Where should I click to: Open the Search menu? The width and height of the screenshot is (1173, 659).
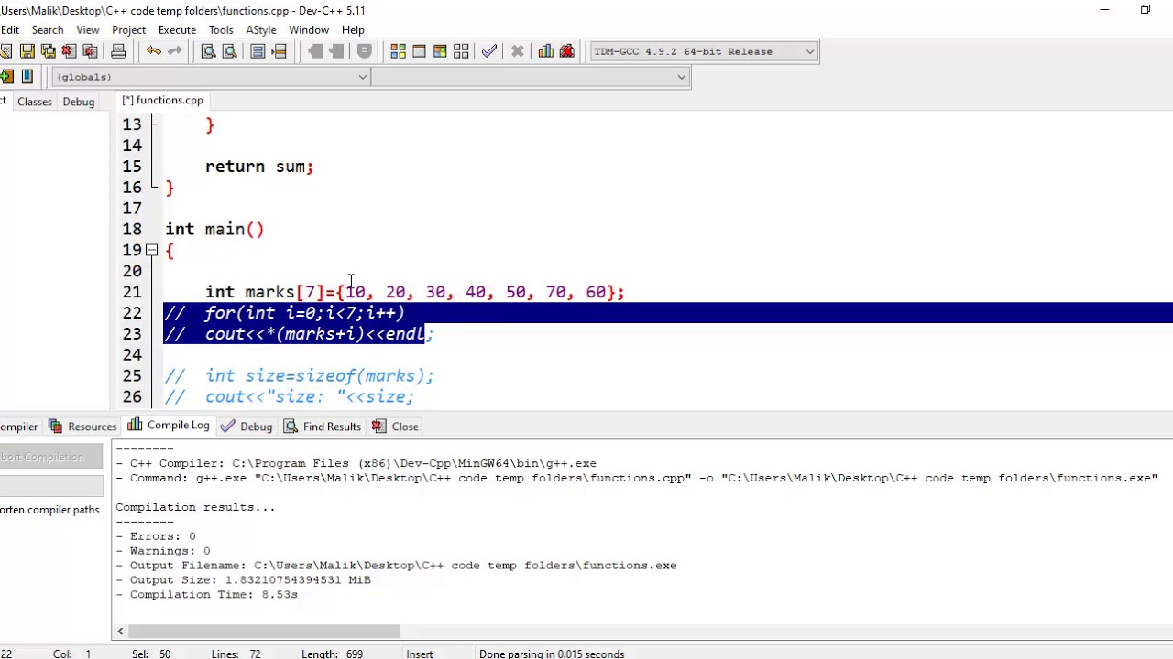tap(48, 29)
